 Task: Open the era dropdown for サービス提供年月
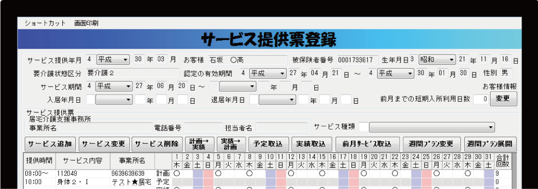pyautogui.click(x=113, y=60)
